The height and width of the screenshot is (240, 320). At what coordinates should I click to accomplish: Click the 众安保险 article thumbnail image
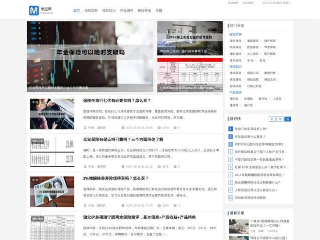tap(52, 153)
